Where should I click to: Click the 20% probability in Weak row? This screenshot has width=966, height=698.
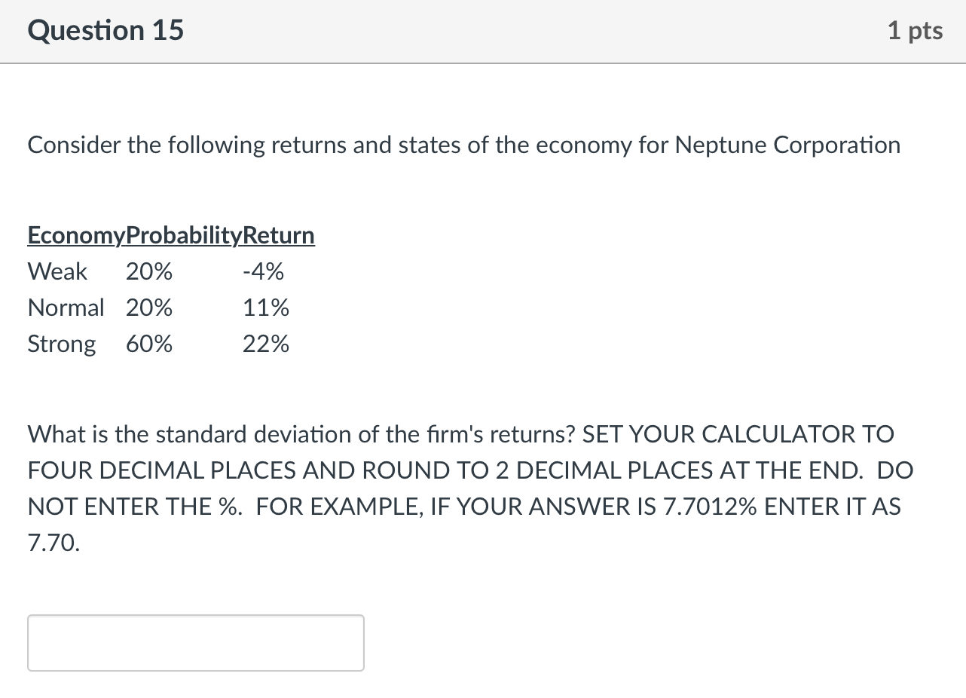149,271
